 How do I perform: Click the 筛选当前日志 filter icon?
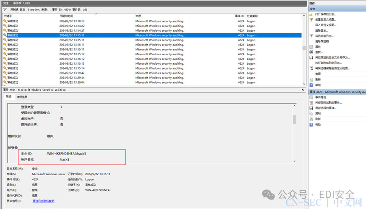[311, 36]
